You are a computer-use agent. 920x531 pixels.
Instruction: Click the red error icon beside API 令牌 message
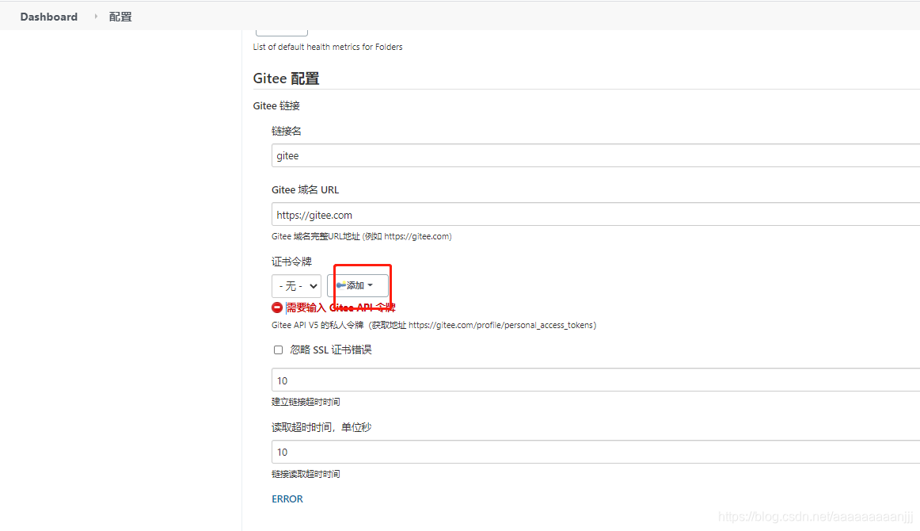(x=277, y=308)
